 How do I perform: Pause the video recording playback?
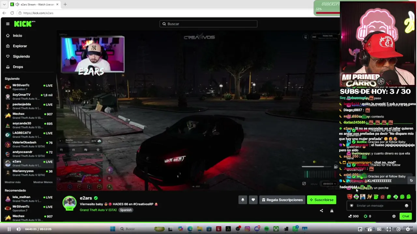click(x=9, y=229)
